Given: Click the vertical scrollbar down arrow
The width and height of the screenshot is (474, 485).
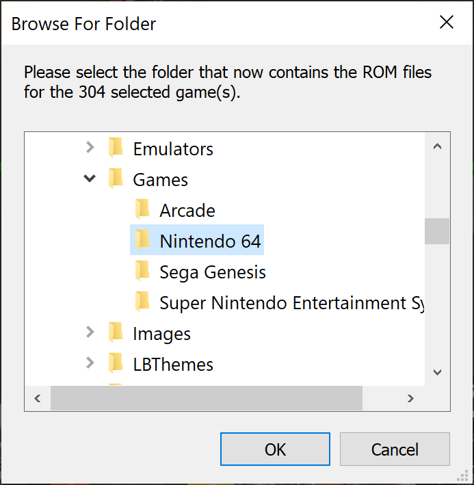Looking at the screenshot, I should (x=437, y=372).
